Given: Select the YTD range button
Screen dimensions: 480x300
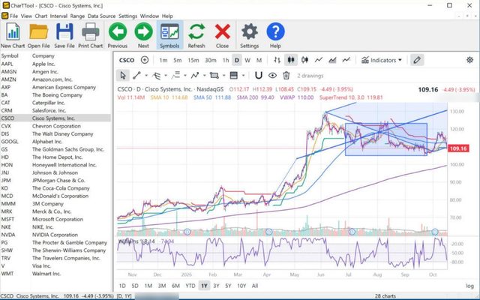Looking at the screenshot, I should [x=190, y=286].
